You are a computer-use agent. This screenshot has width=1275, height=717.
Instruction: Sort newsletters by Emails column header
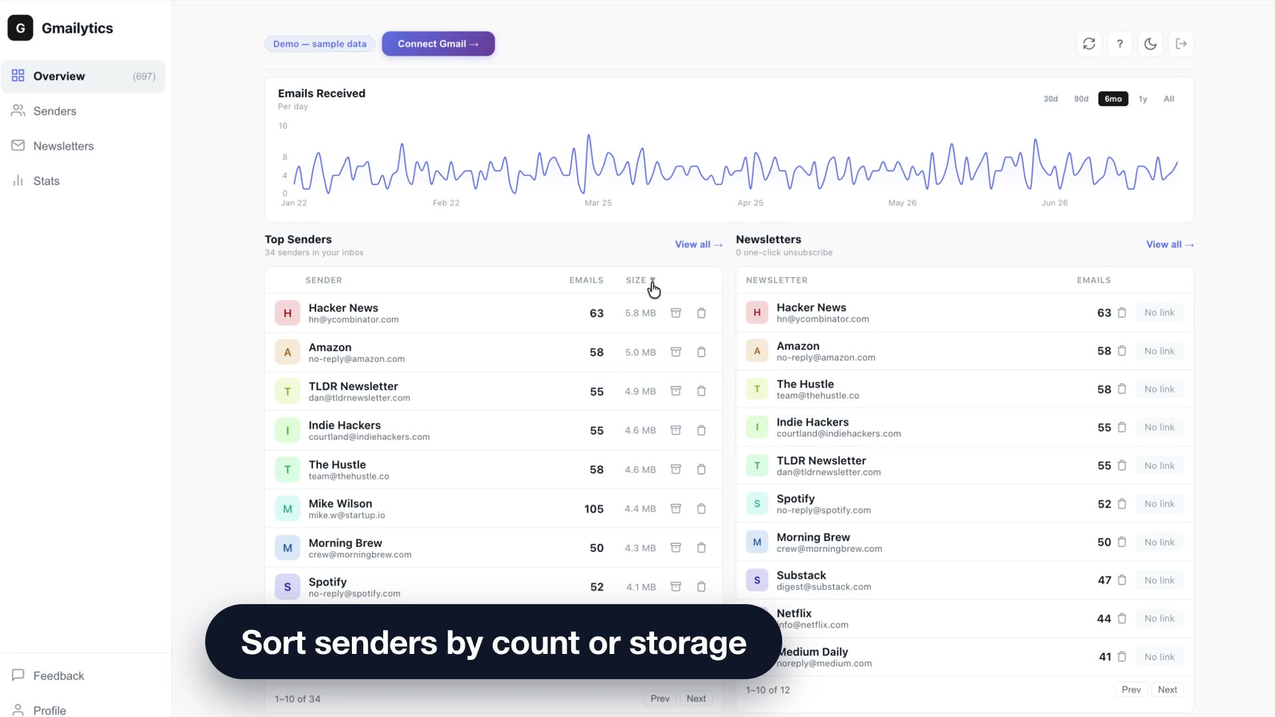[x=1094, y=280]
